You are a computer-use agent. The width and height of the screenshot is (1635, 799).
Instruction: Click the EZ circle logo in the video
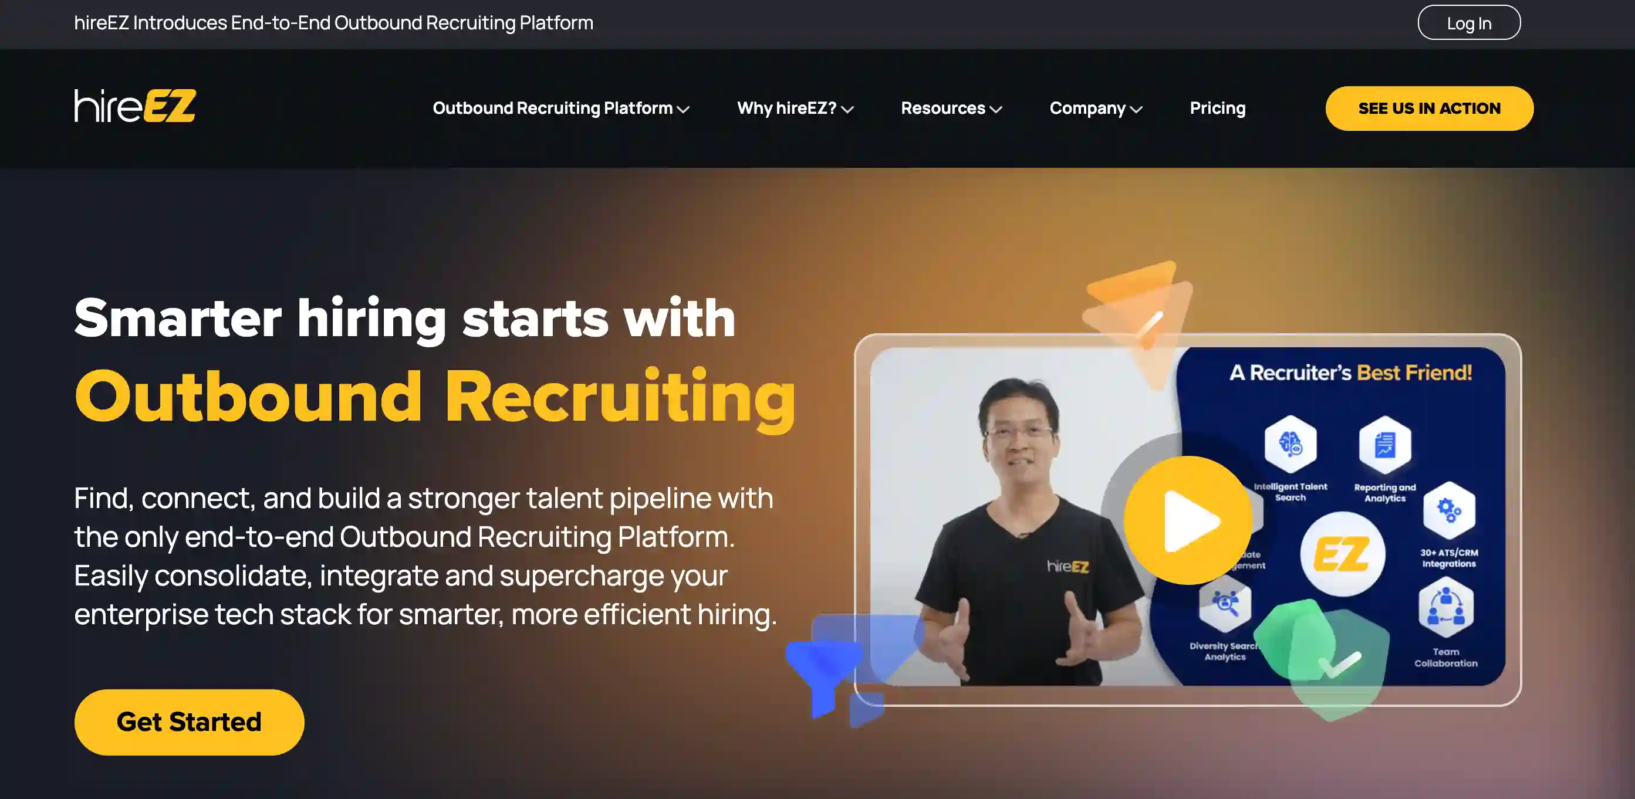[1342, 554]
